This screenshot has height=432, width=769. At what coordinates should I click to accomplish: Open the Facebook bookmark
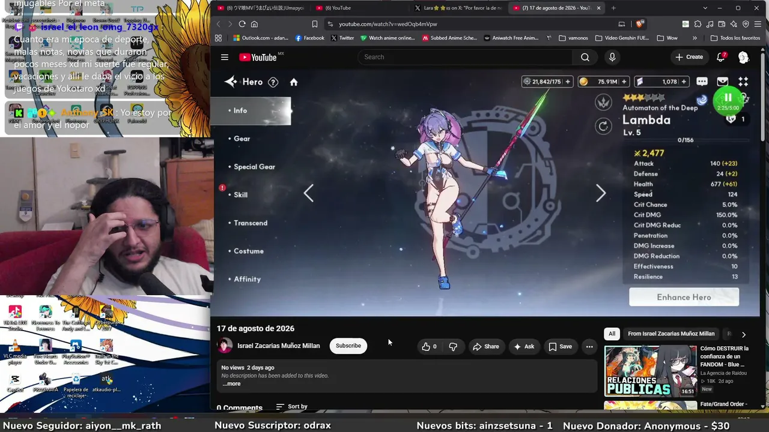pyautogui.click(x=309, y=38)
